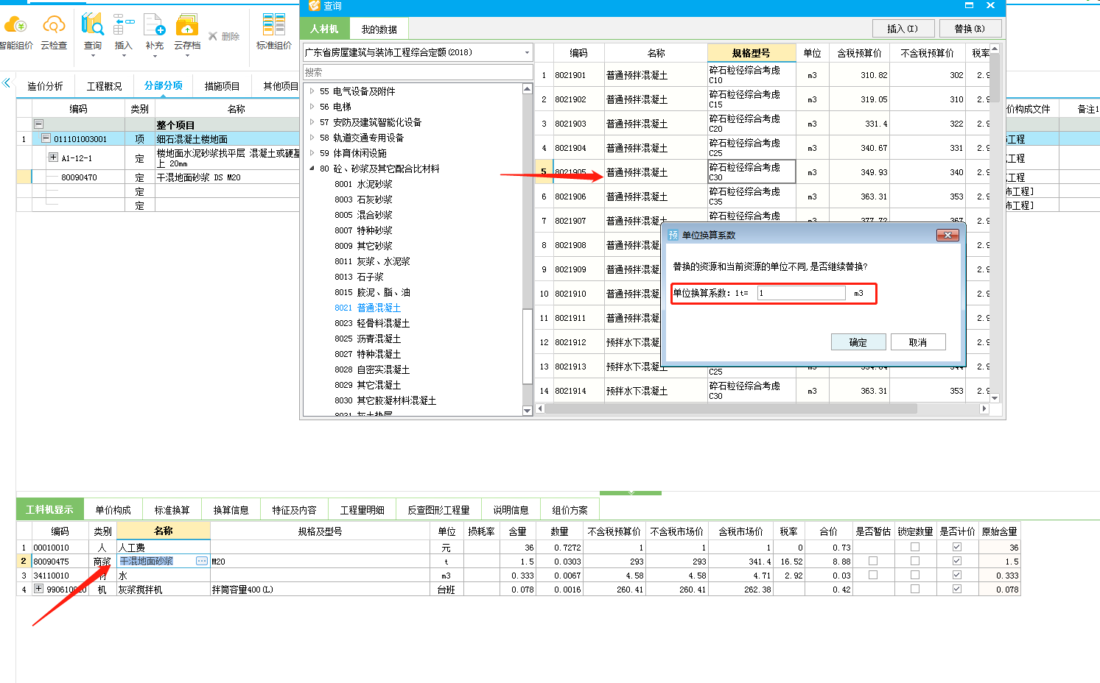Toggle 锁定数量 checkbox for 干混地面砂浆 row
The width and height of the screenshot is (1100, 683).
[x=915, y=561]
